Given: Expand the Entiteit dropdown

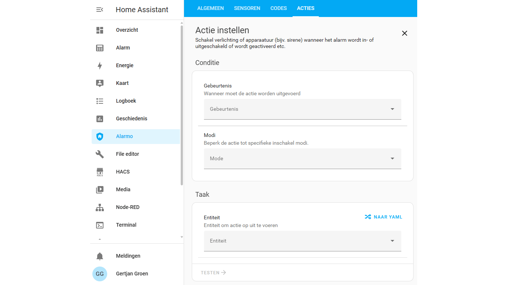Looking at the screenshot, I should pos(302,241).
